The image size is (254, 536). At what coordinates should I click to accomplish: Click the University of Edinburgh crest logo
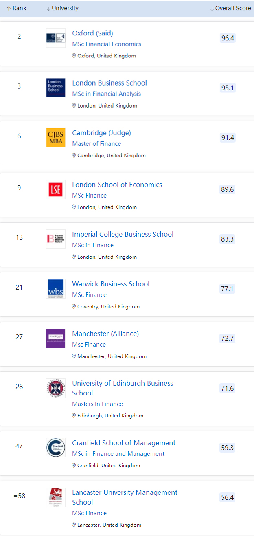(56, 388)
